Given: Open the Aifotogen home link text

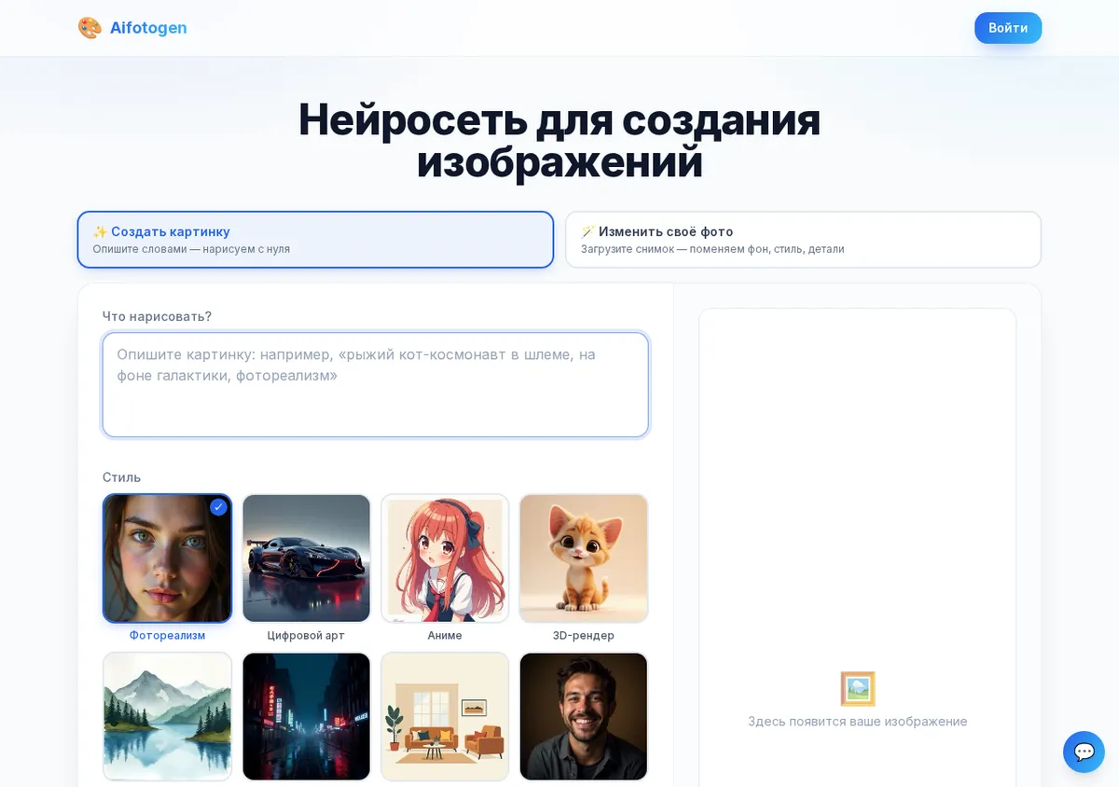Looking at the screenshot, I should tap(148, 28).
